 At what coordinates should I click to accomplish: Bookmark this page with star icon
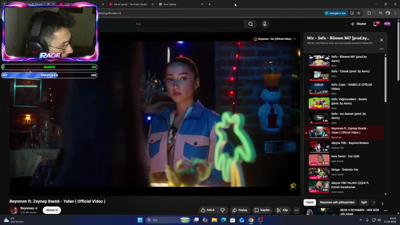click(x=359, y=13)
